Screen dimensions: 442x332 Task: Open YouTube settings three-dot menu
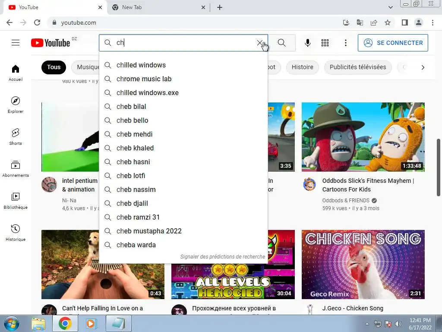pos(346,43)
